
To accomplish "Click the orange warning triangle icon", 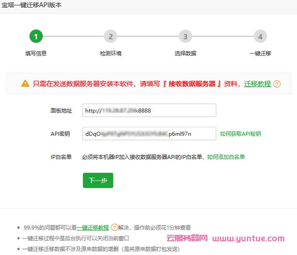I will pos(26,84).
